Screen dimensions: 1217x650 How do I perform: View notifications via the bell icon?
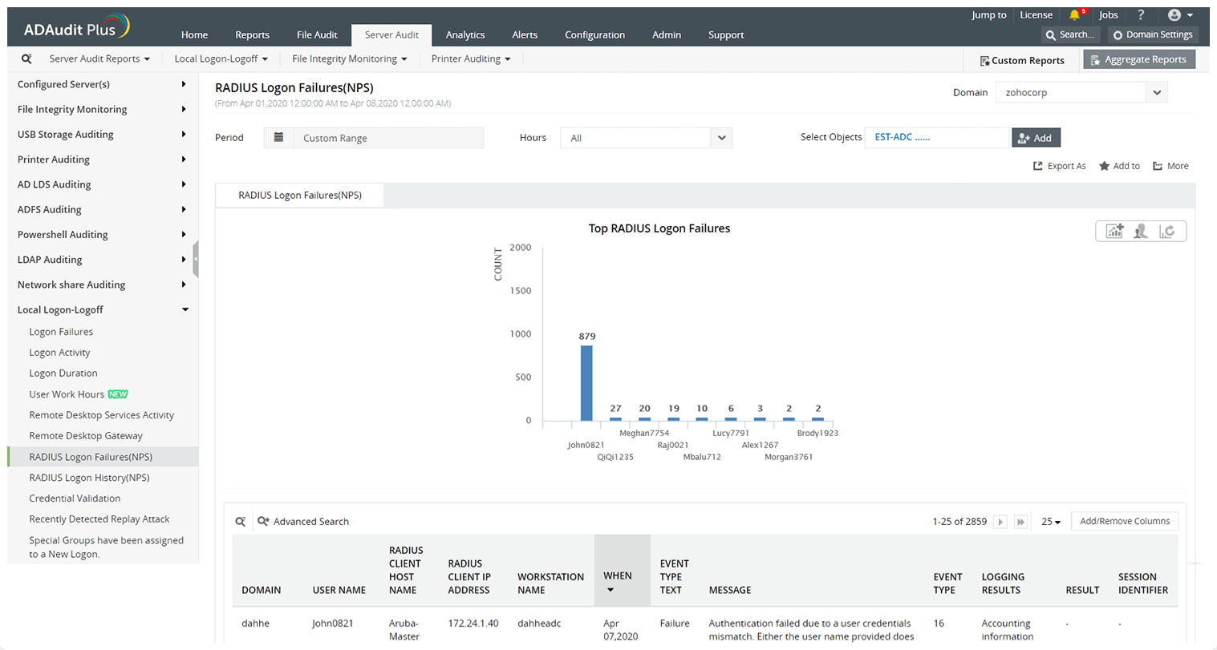coord(1075,14)
